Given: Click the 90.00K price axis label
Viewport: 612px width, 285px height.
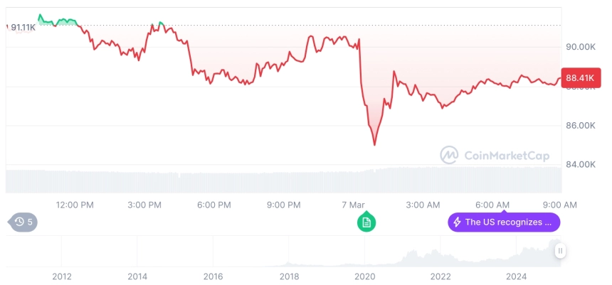Looking at the screenshot, I should point(581,47).
